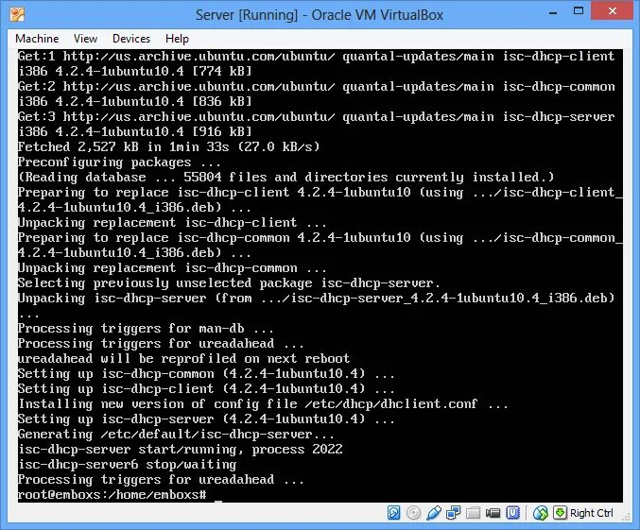
Task: Click the keyboard capture arrow icon
Action: tap(560, 512)
